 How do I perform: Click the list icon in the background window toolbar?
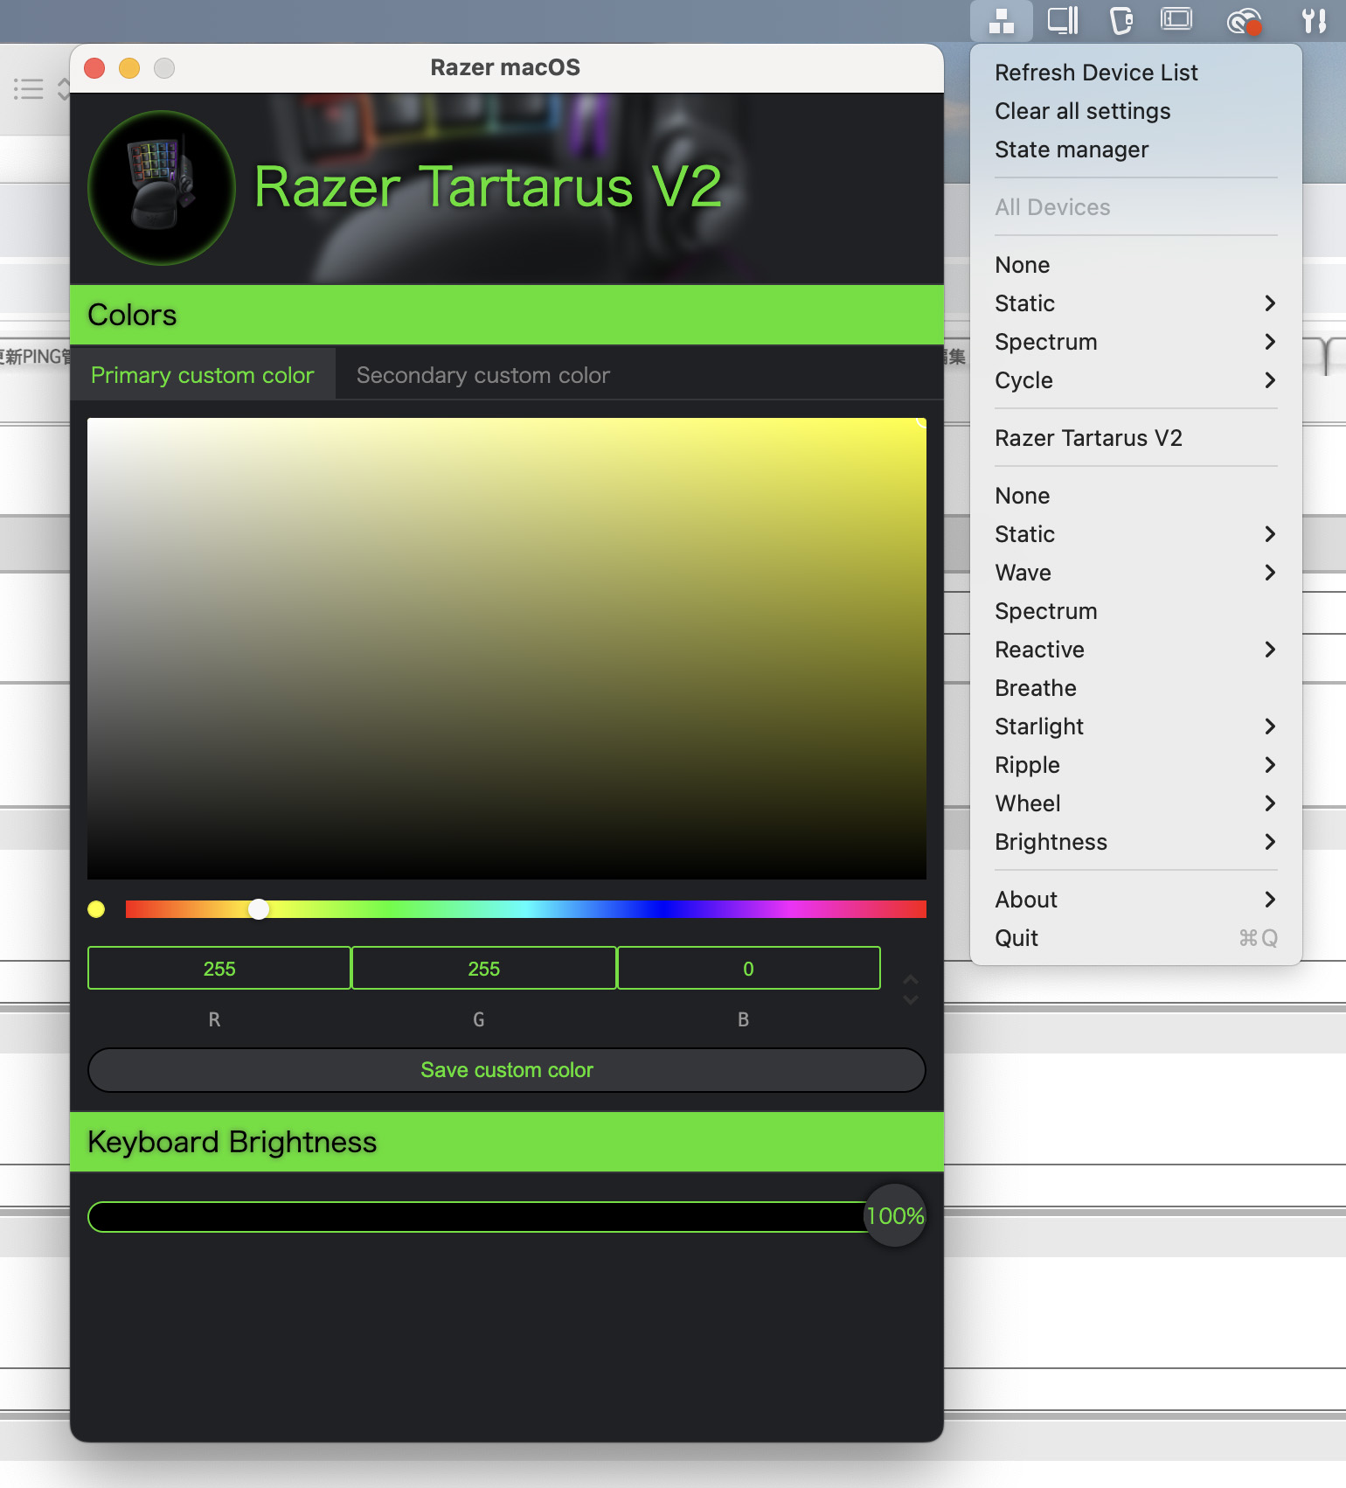coord(28,88)
